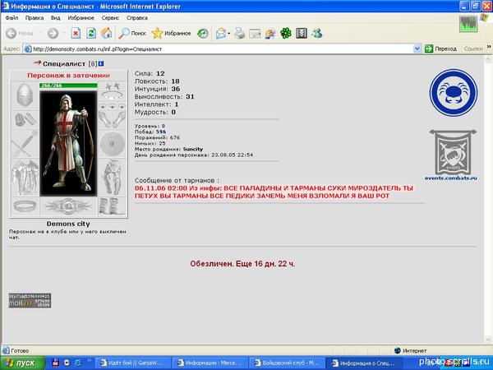The height and width of the screenshot is (370, 493).
Task: Click the blue info icon next to Специалист [8]
Action: [101, 63]
